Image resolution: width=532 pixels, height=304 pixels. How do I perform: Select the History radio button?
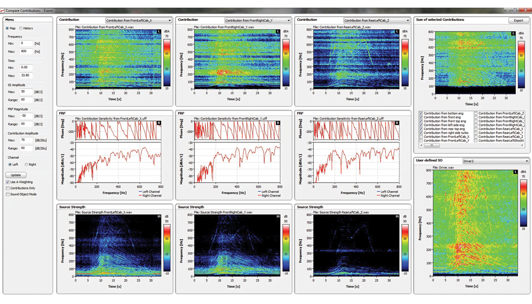coord(21,28)
